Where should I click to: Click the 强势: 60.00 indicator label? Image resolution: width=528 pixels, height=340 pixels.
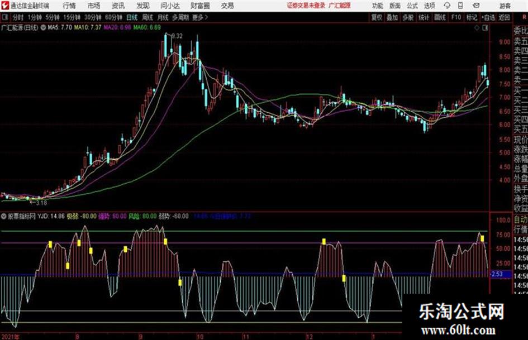pyautogui.click(x=112, y=216)
